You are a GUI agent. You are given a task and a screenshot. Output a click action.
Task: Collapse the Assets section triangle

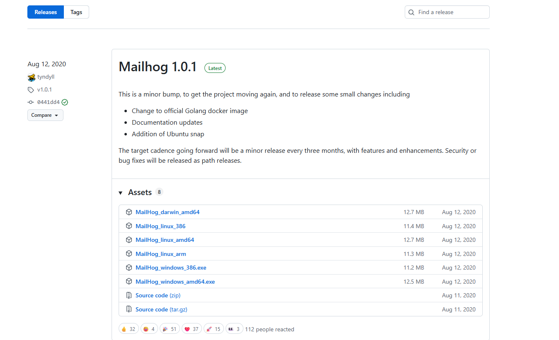pyautogui.click(x=121, y=193)
